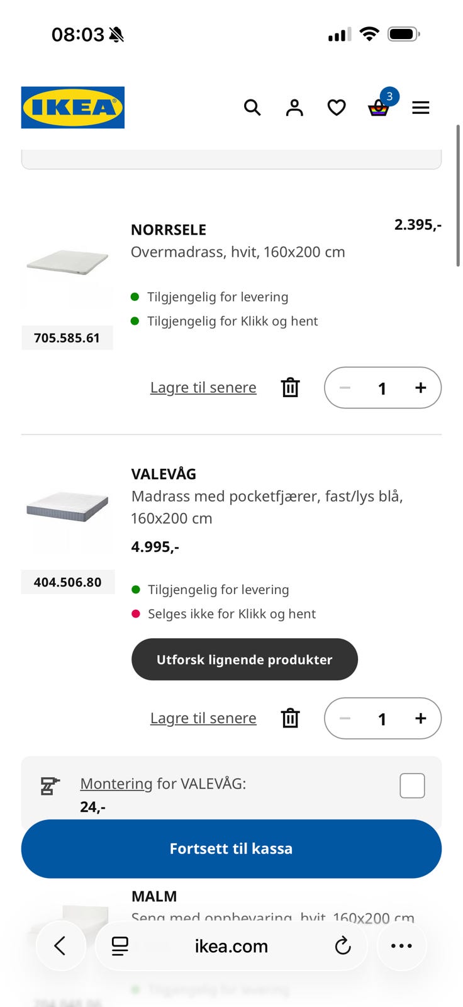The height and width of the screenshot is (1007, 463).
Task: Increase NORRSELE quantity with plus
Action: pyautogui.click(x=421, y=388)
